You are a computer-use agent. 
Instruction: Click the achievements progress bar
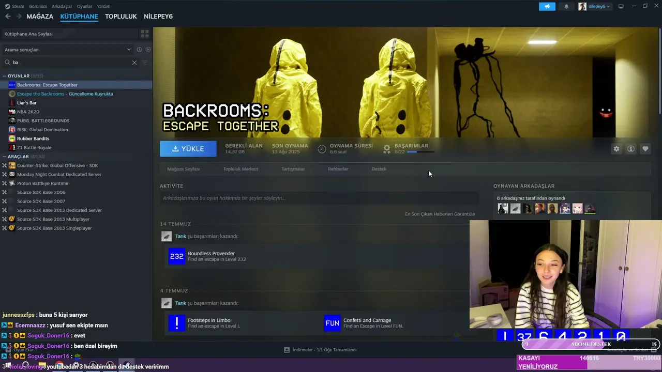pos(420,152)
